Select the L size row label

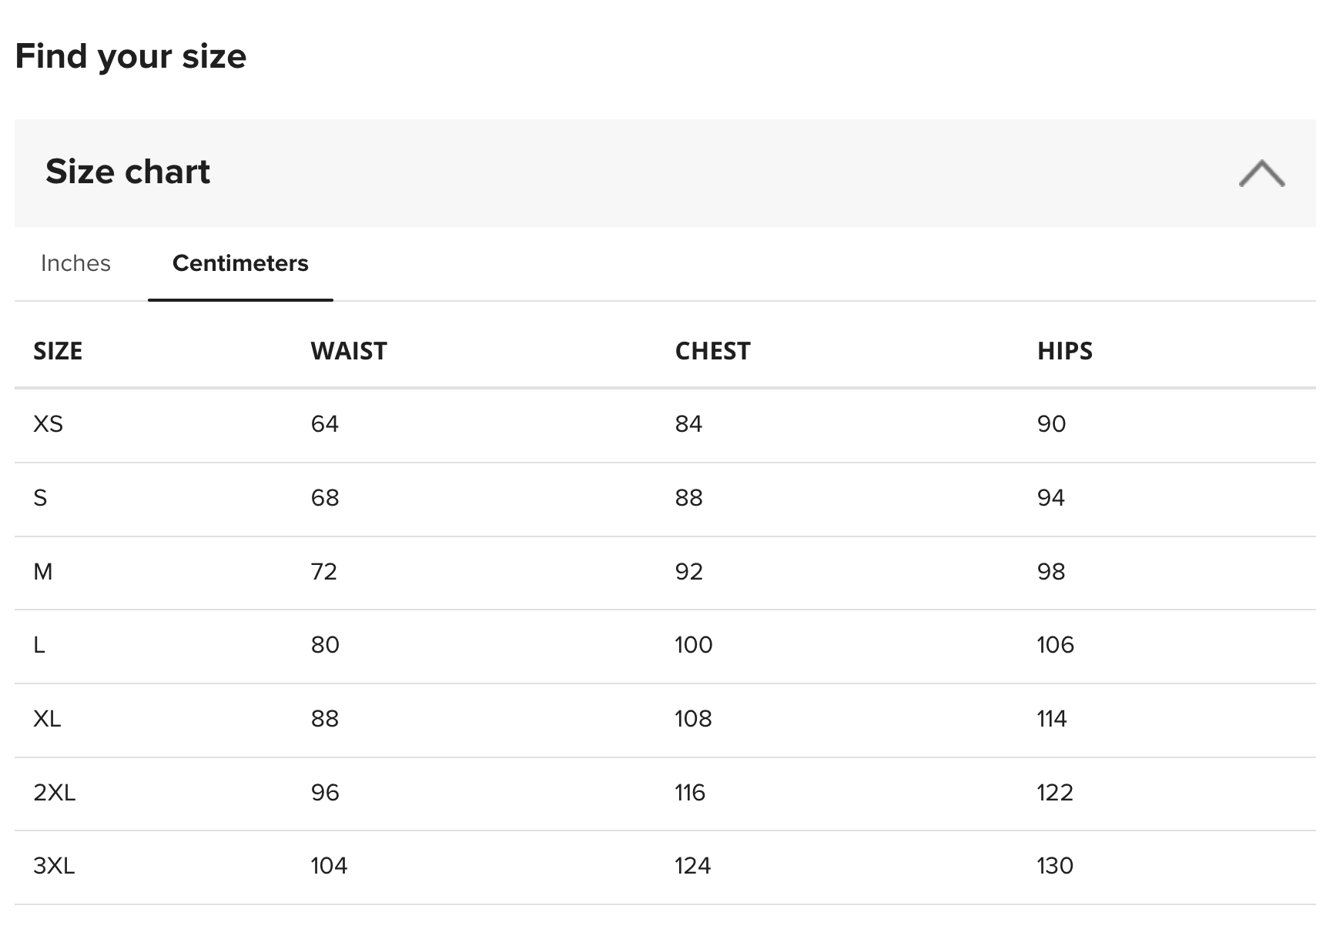tap(39, 645)
